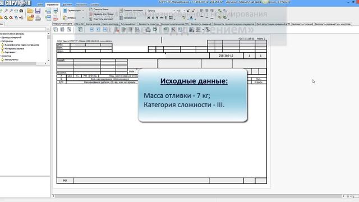Click the align left icon
Image resolution: width=359 pixels, height=202 pixels.
click(202, 11)
